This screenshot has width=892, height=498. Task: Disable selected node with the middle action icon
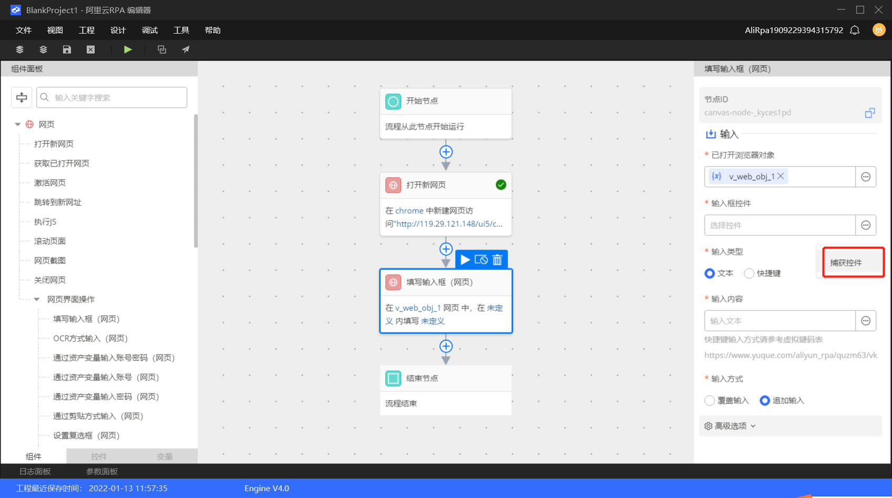[x=481, y=260]
